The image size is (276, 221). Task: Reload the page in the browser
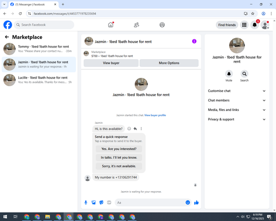tap(20, 14)
